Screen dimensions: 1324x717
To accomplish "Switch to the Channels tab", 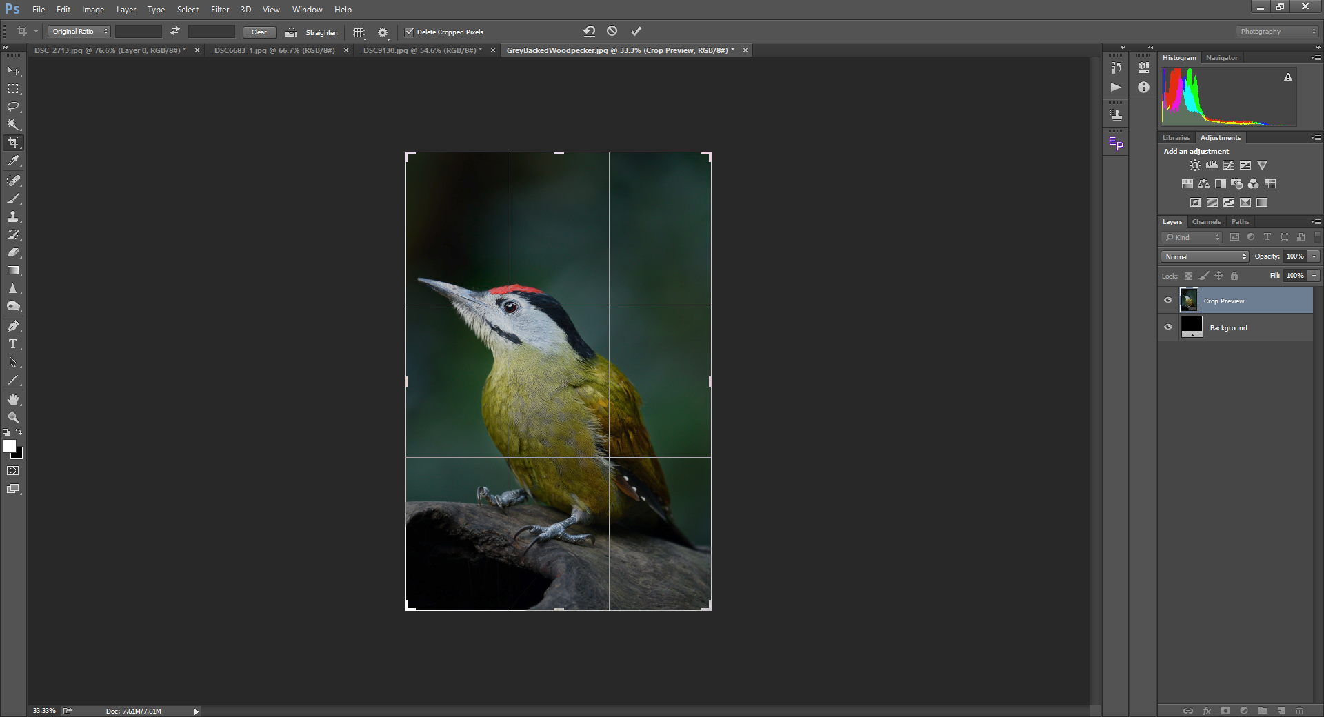I will pos(1206,222).
